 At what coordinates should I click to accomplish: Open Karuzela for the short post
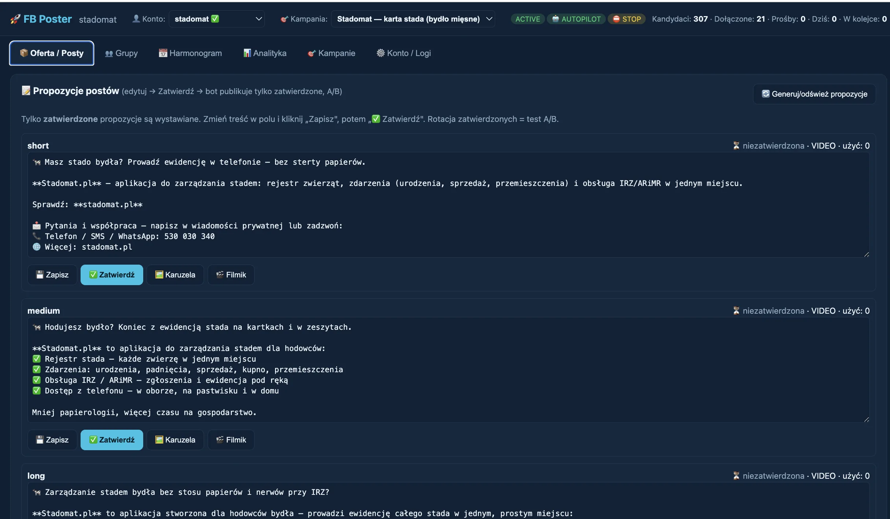click(x=175, y=275)
